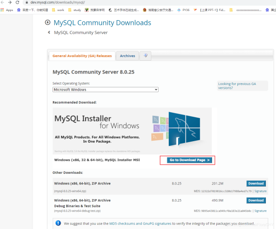This screenshot has height=229, width=276.
Task: Click the address bar showing dev.mysql.com
Action: pyautogui.click(x=138, y=3)
